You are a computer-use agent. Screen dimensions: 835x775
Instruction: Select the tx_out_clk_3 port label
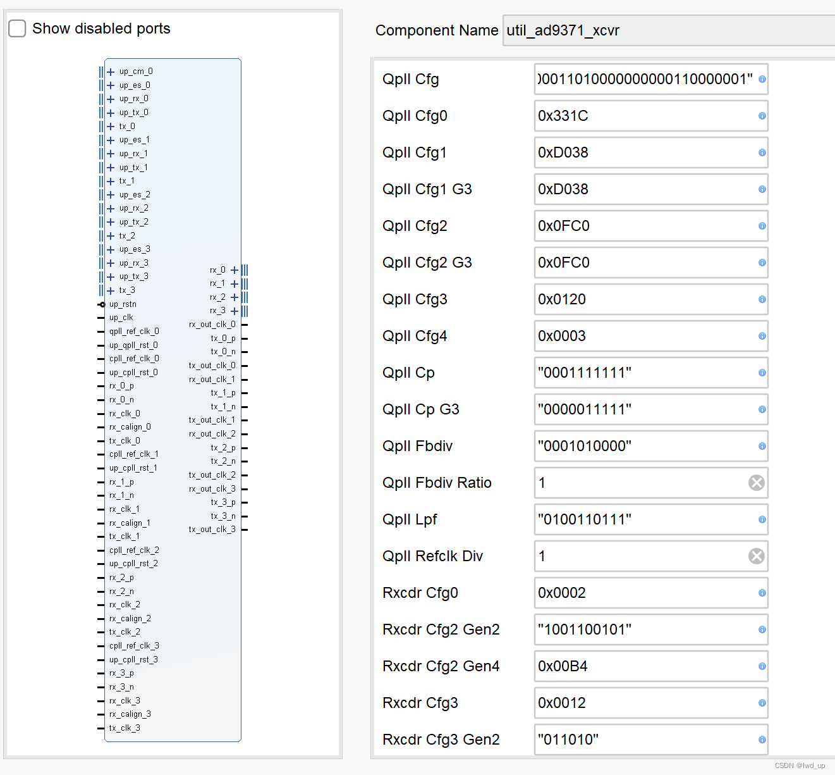point(212,530)
